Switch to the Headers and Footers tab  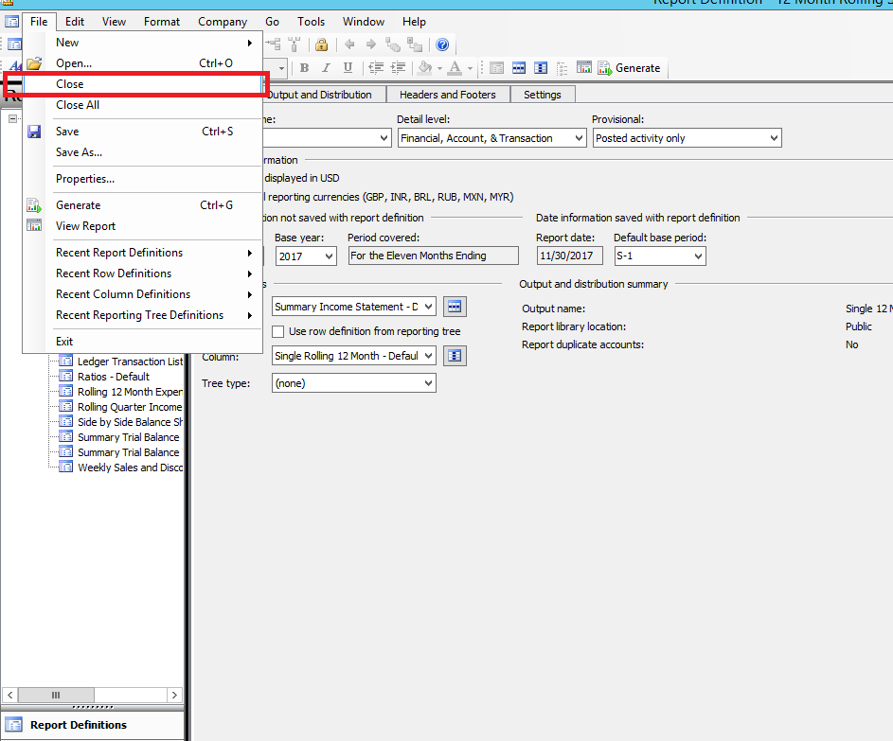(x=447, y=94)
